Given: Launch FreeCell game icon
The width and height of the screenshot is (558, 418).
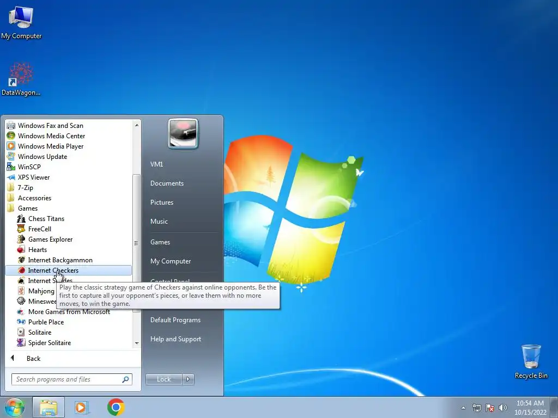Looking at the screenshot, I should pos(21,229).
